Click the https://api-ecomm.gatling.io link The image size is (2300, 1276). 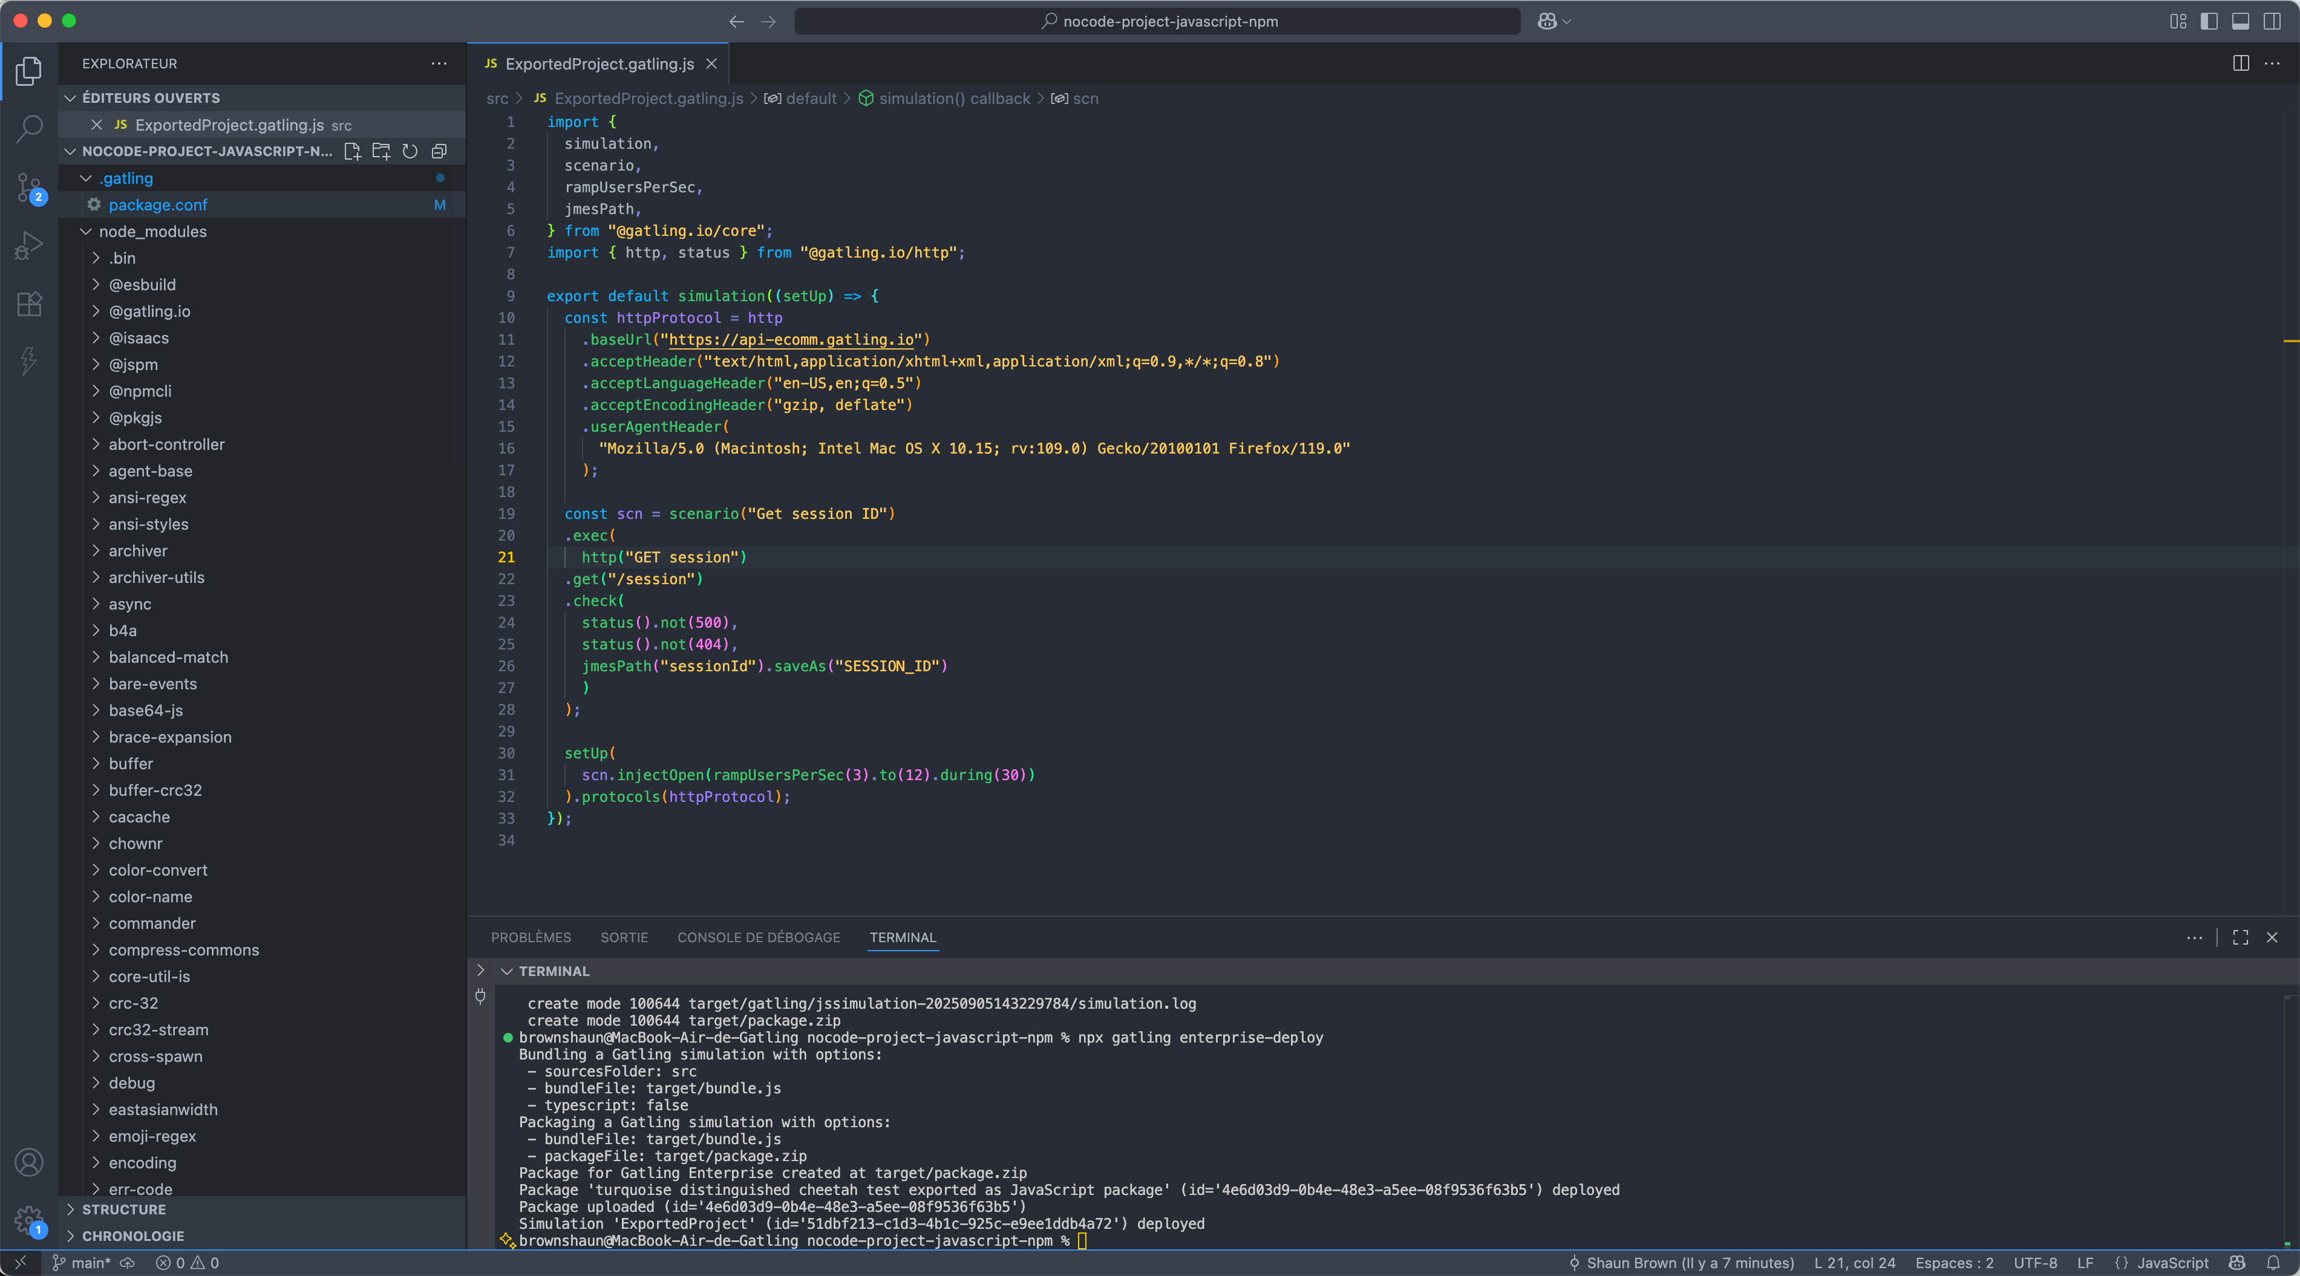791,339
